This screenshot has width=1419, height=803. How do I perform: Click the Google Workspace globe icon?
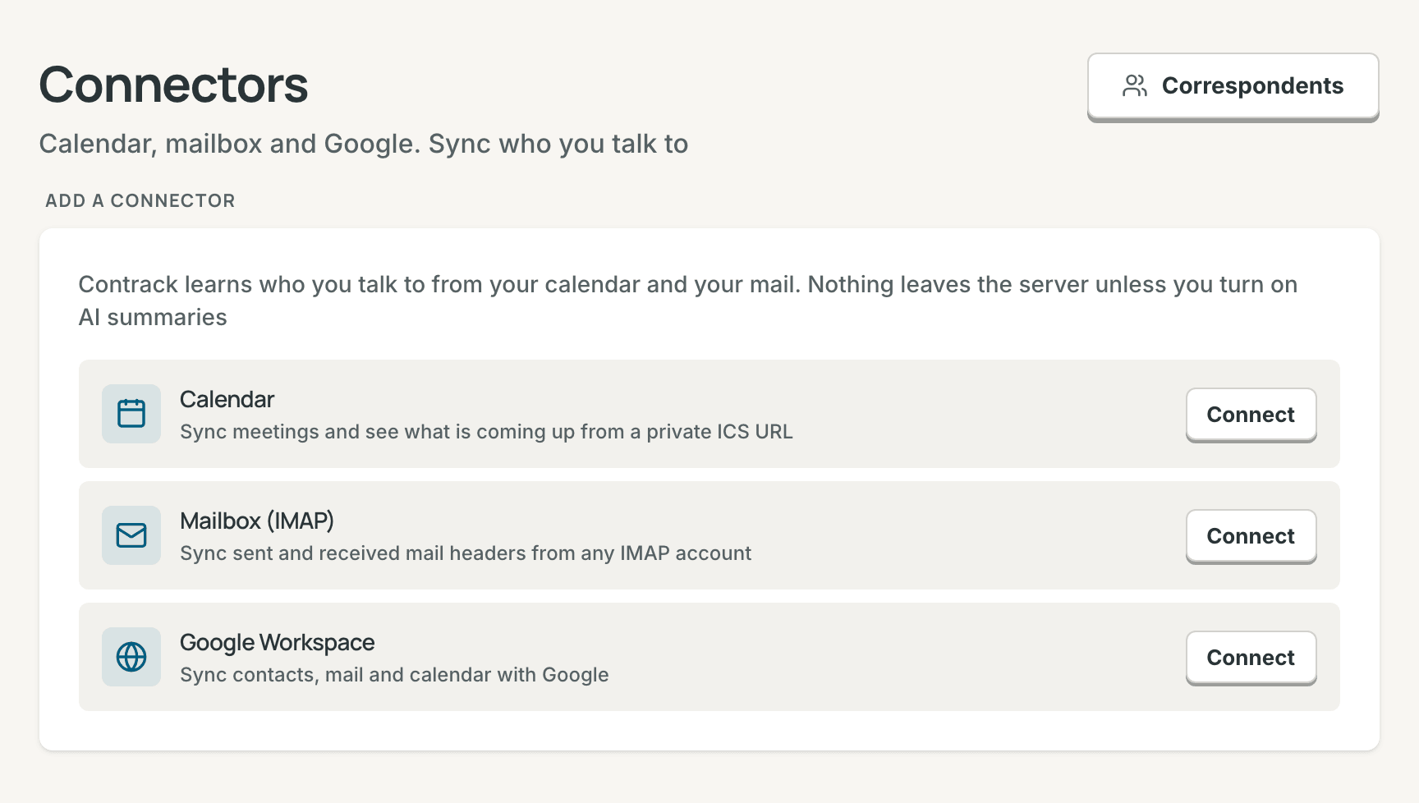131,657
